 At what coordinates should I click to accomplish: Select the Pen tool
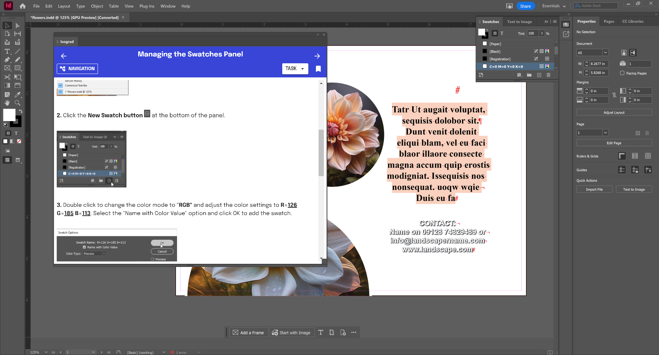pos(7,60)
